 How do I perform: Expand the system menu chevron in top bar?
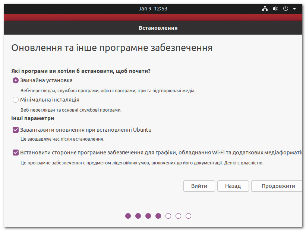pyautogui.click(x=294, y=8)
